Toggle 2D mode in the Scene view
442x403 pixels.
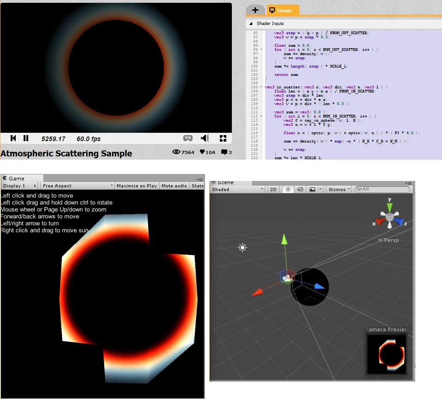274,189
